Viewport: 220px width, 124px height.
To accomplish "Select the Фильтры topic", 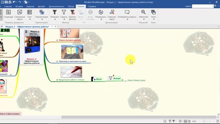I will click(x=114, y=78).
